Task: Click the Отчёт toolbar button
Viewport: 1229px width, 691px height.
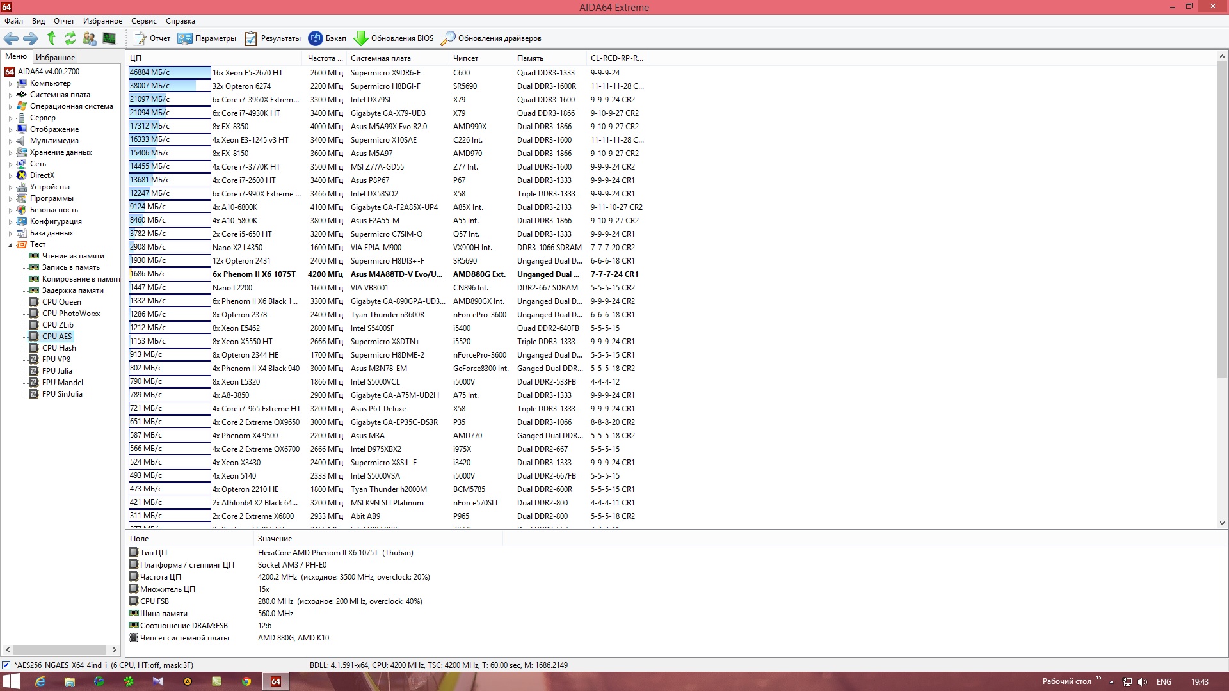Action: point(152,38)
